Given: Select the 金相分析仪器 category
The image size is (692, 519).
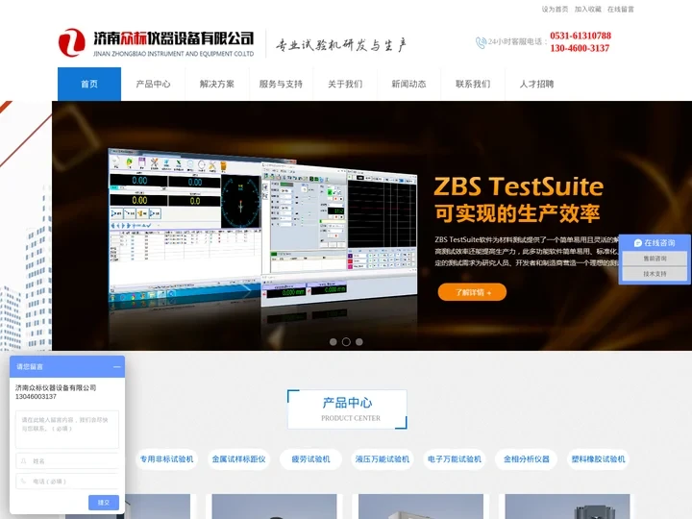Looking at the screenshot, I should 527,459.
